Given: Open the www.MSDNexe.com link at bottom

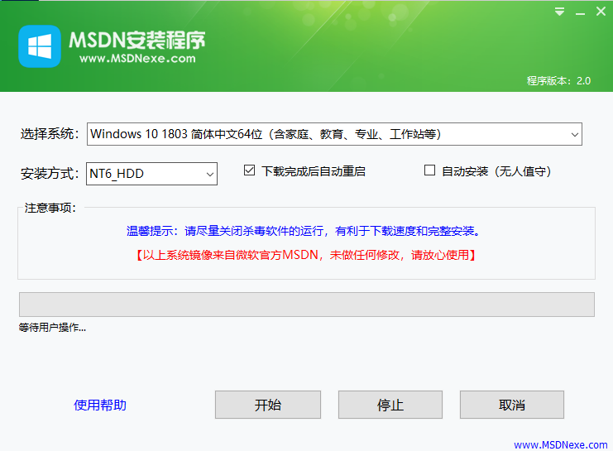Looking at the screenshot, I should [x=561, y=444].
